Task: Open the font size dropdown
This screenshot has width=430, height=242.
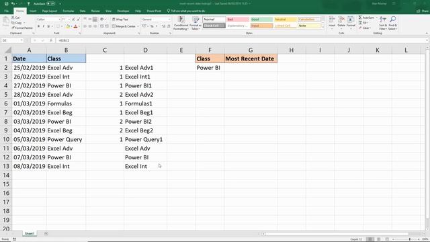Action: click(x=69, y=19)
